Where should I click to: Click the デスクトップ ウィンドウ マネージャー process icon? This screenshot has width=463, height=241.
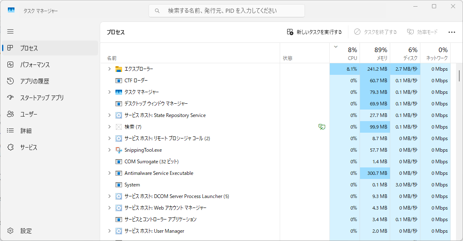coord(119,103)
